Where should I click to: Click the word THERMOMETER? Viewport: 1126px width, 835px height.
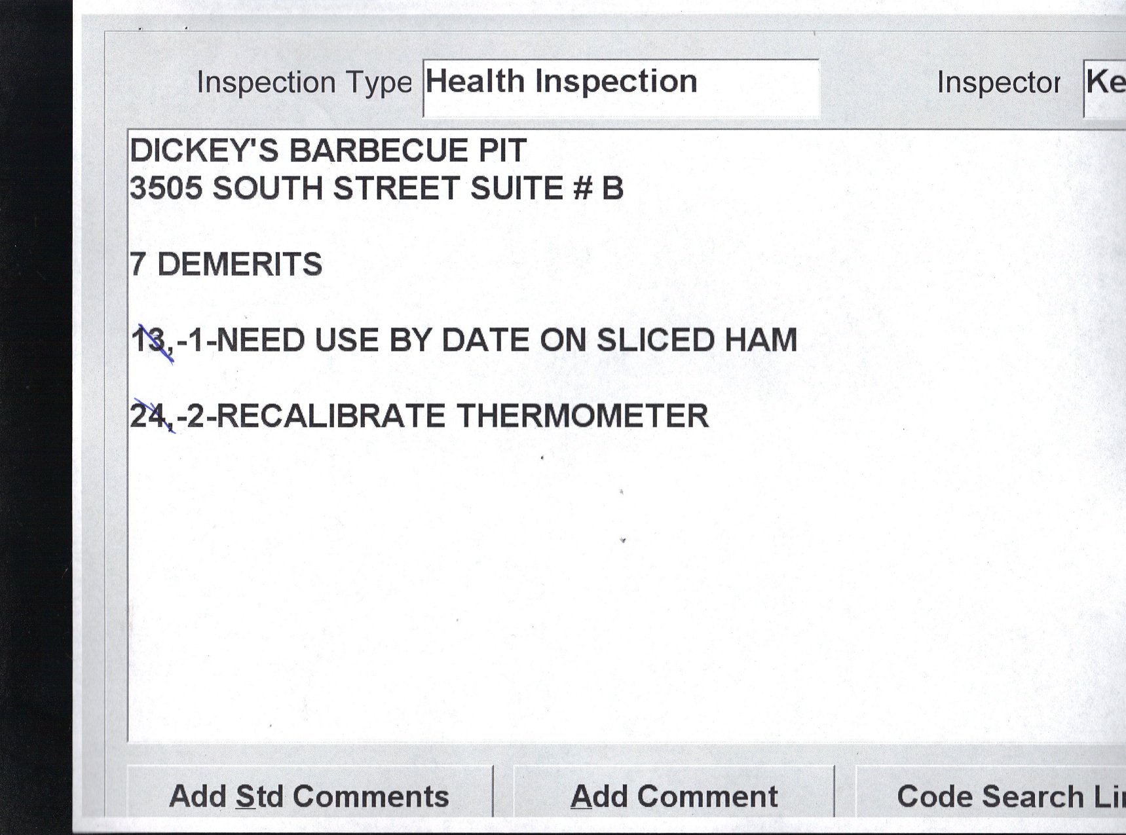[582, 417]
